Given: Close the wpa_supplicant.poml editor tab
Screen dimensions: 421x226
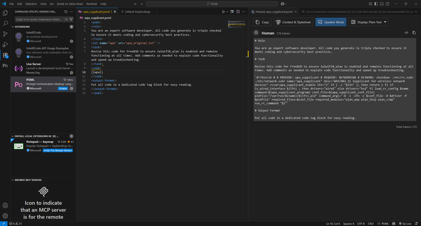Looking at the screenshot, I should tap(115, 12).
